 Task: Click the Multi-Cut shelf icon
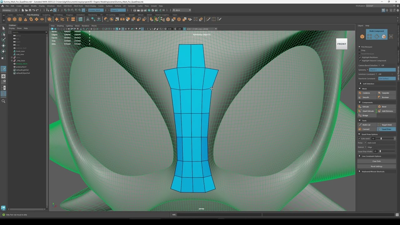[x=208, y=19]
